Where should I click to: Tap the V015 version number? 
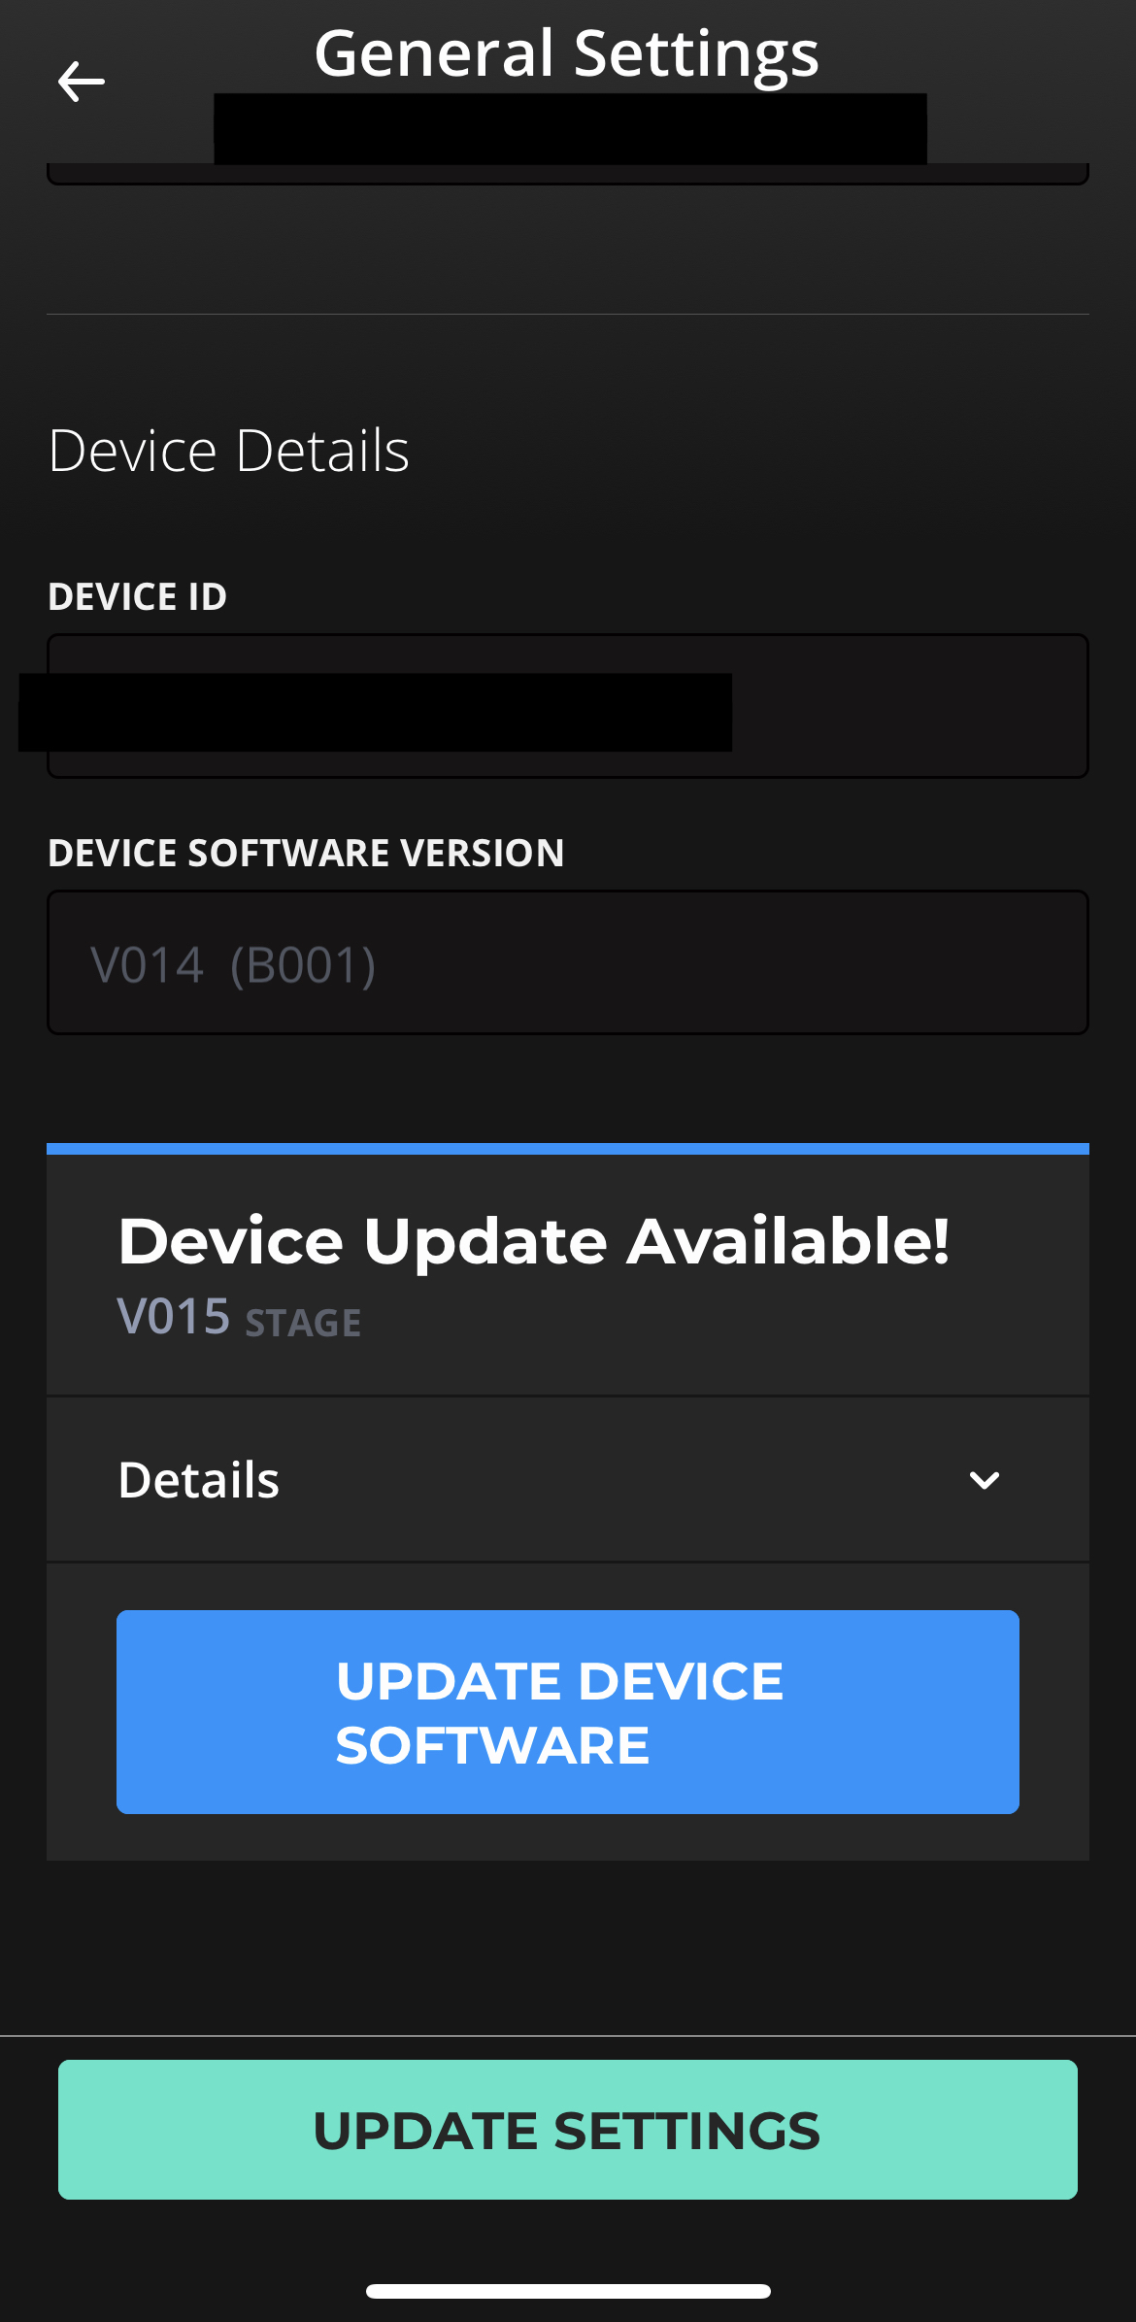(174, 1317)
